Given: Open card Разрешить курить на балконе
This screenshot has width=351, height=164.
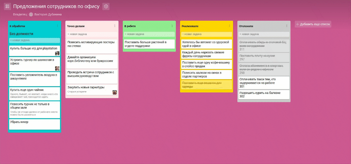Looking at the screenshot, I should (x=264, y=95).
